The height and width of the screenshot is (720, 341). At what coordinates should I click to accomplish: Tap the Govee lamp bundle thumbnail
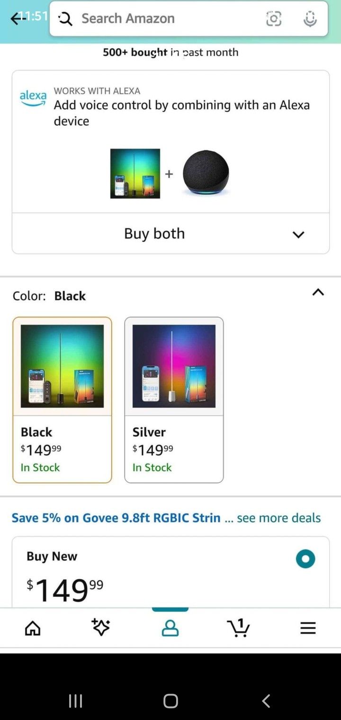(x=135, y=173)
